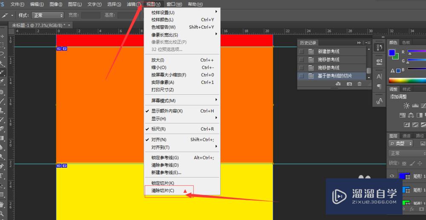This screenshot has height=220, width=426.
Task: Open the 文件(F) menu
Action: pos(17,4)
